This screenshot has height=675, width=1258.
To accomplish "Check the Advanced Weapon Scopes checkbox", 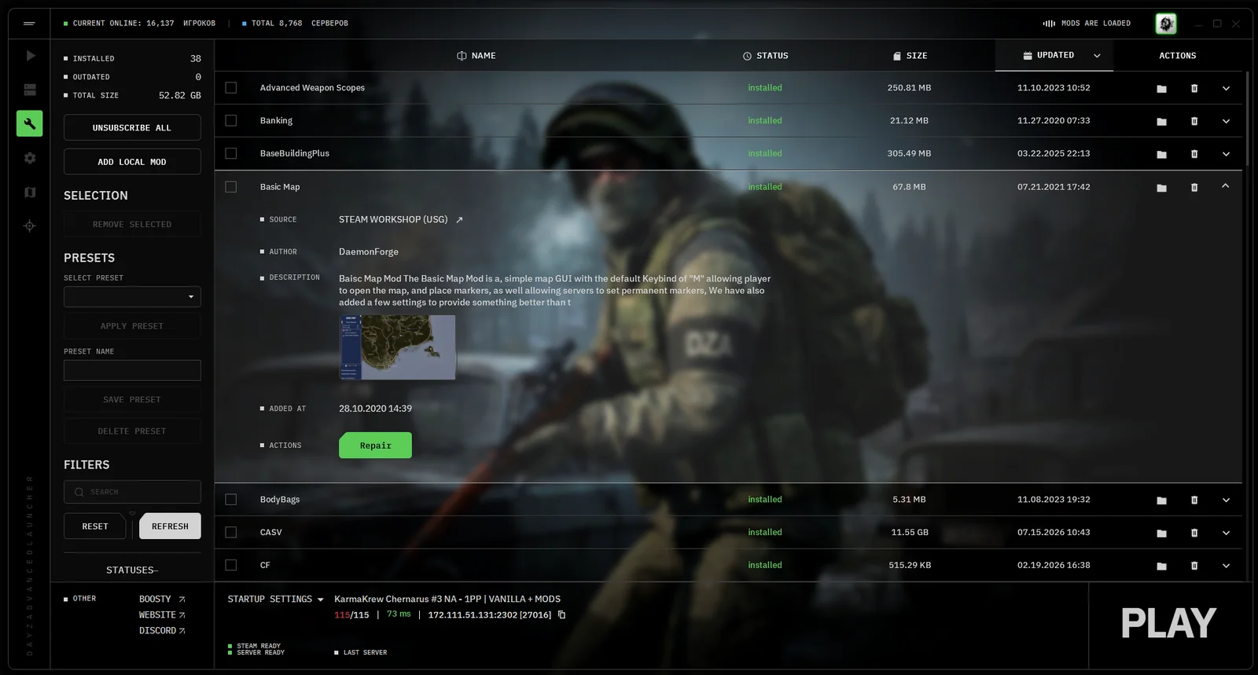I will [x=231, y=88].
